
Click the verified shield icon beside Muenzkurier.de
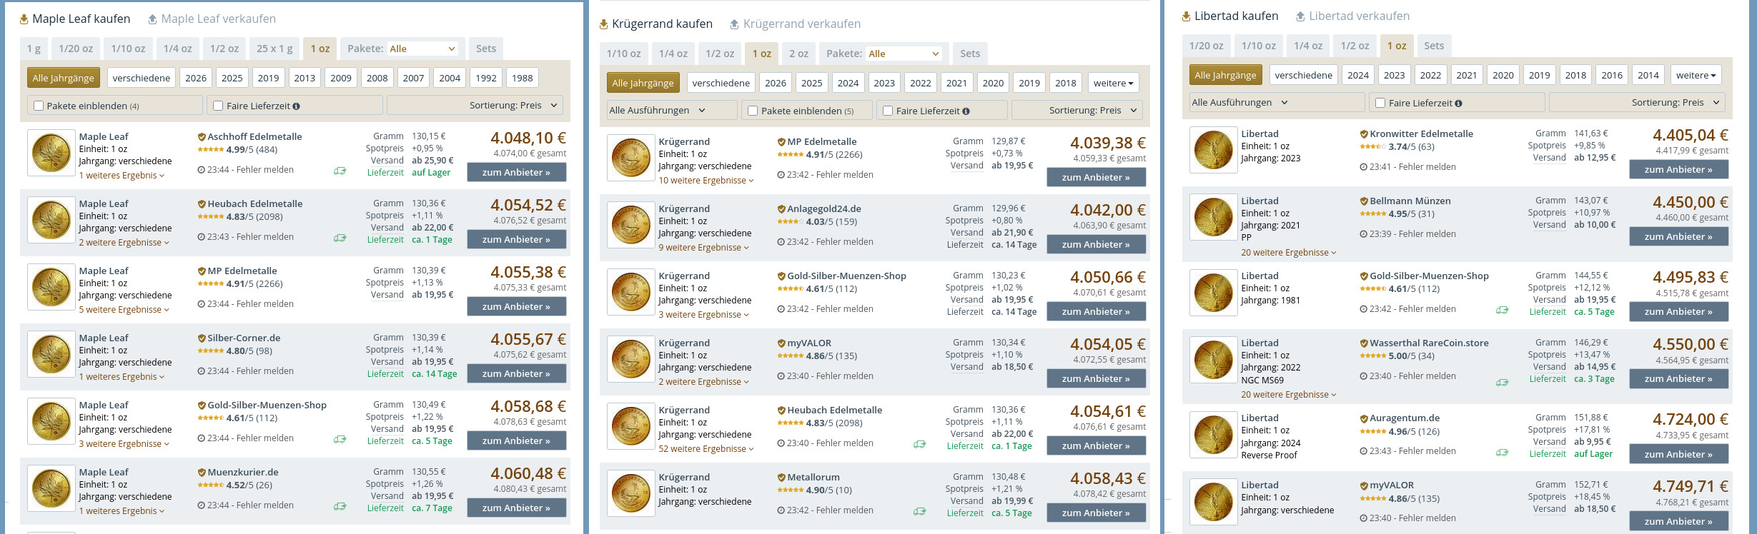point(202,473)
